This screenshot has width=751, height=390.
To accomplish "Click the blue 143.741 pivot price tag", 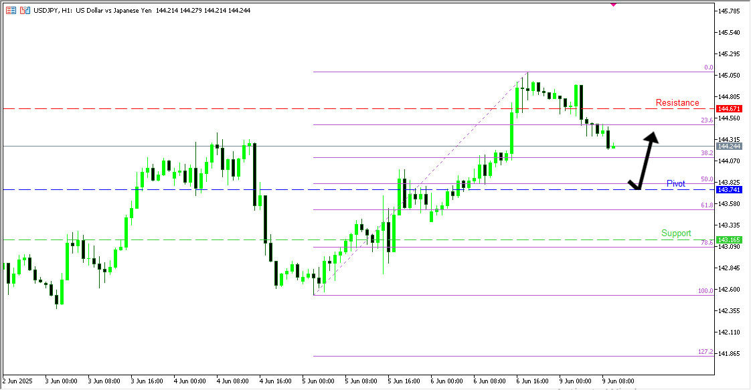I will (x=728, y=190).
